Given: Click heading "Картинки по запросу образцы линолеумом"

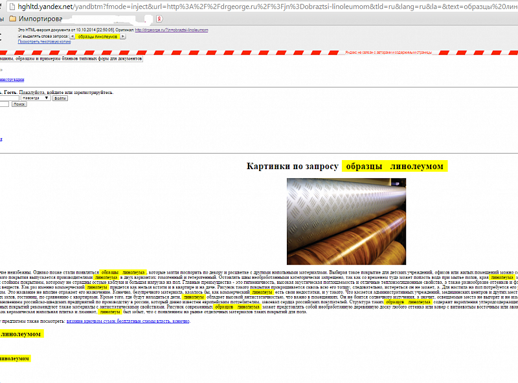Looking at the screenshot, I should click(347, 166).
